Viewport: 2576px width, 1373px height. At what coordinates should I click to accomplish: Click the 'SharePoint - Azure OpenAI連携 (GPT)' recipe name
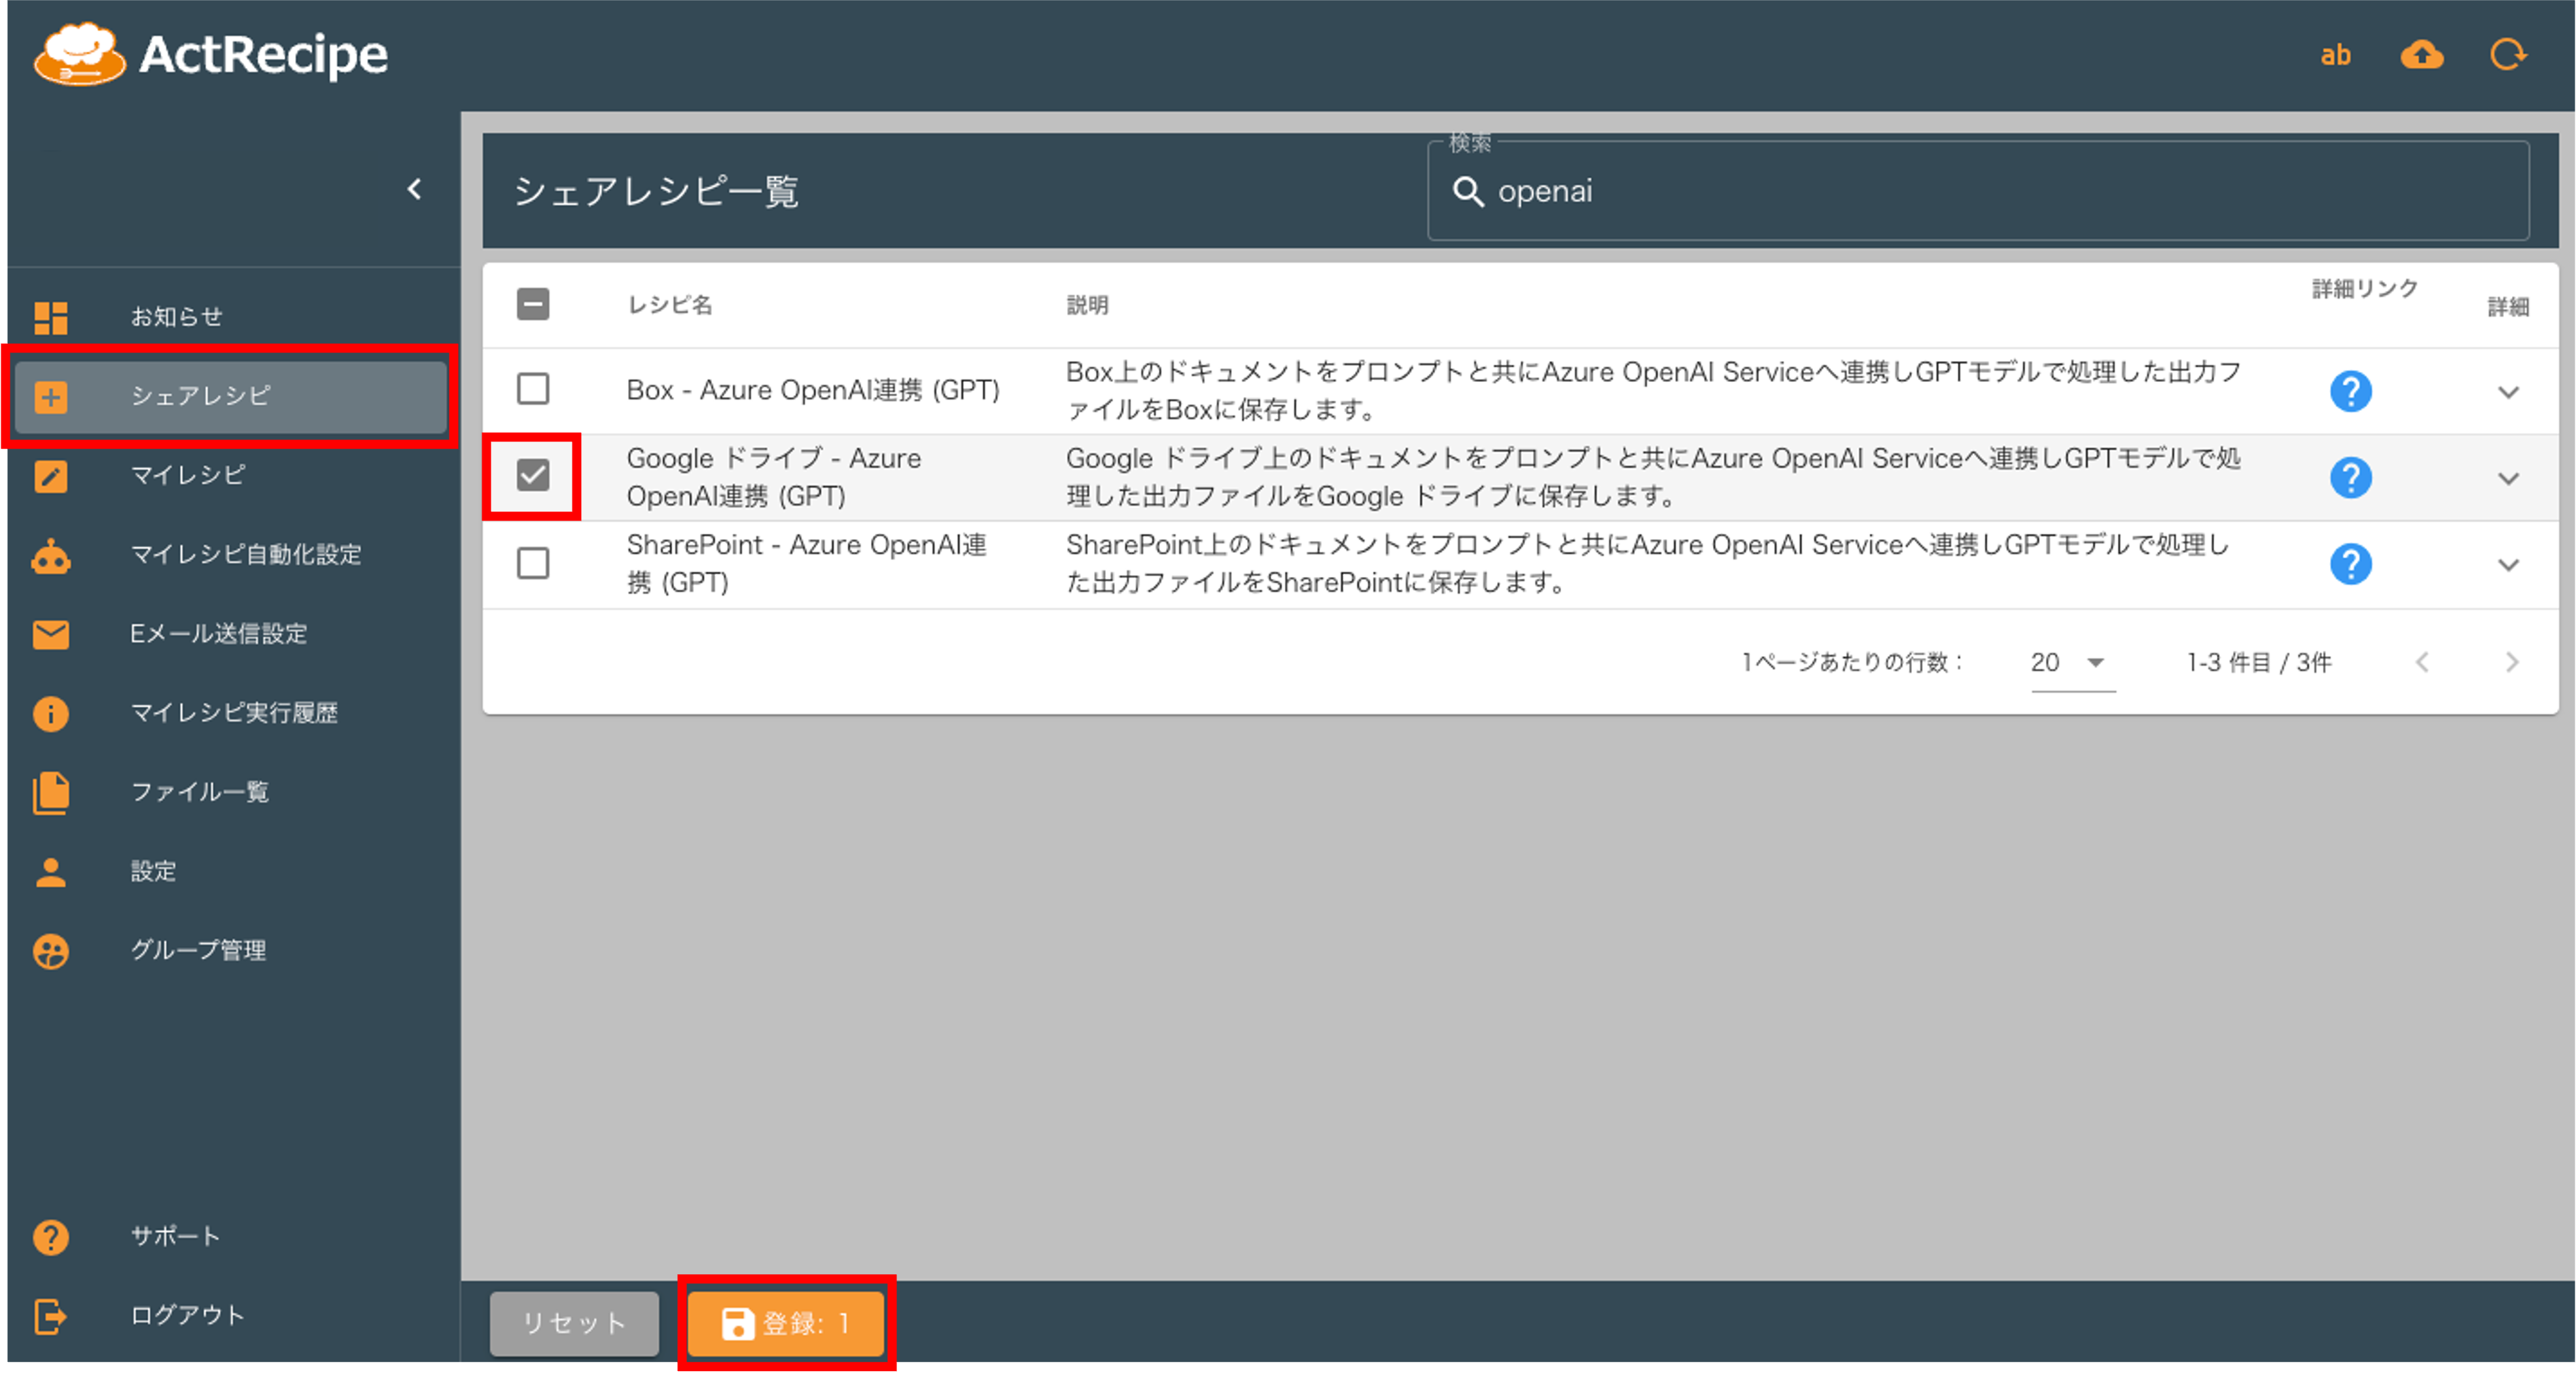pos(806,564)
